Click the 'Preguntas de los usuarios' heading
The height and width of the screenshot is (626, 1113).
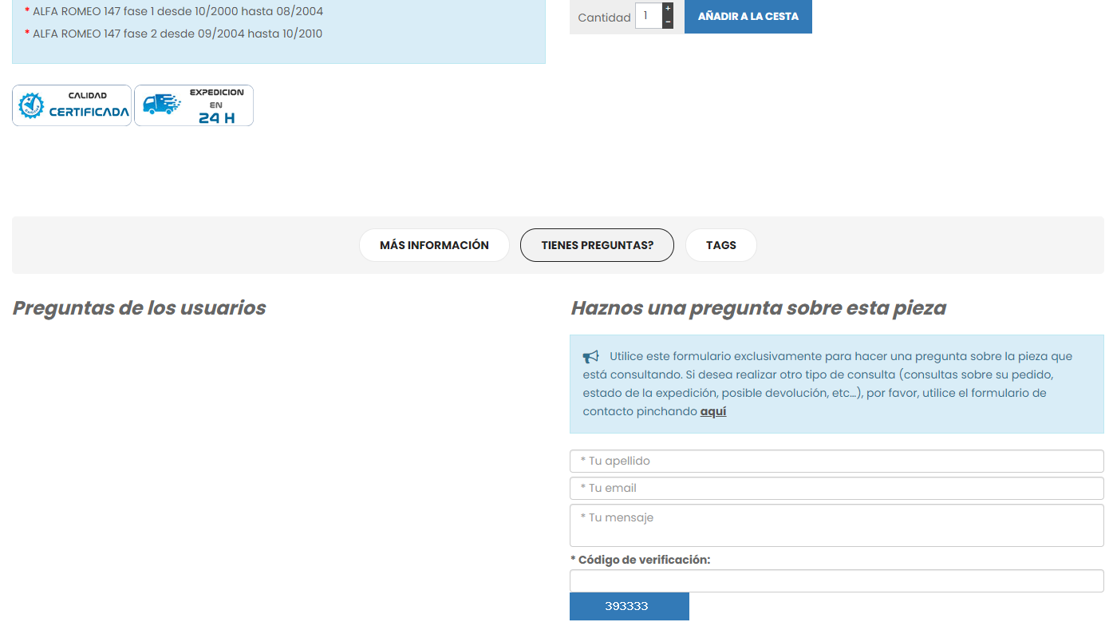(x=140, y=308)
